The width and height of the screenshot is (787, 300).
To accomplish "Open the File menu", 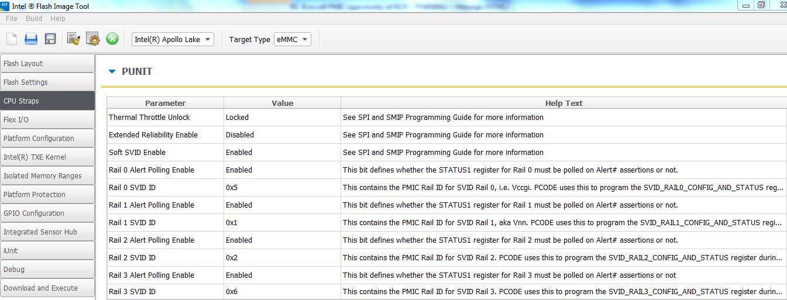I will point(12,19).
